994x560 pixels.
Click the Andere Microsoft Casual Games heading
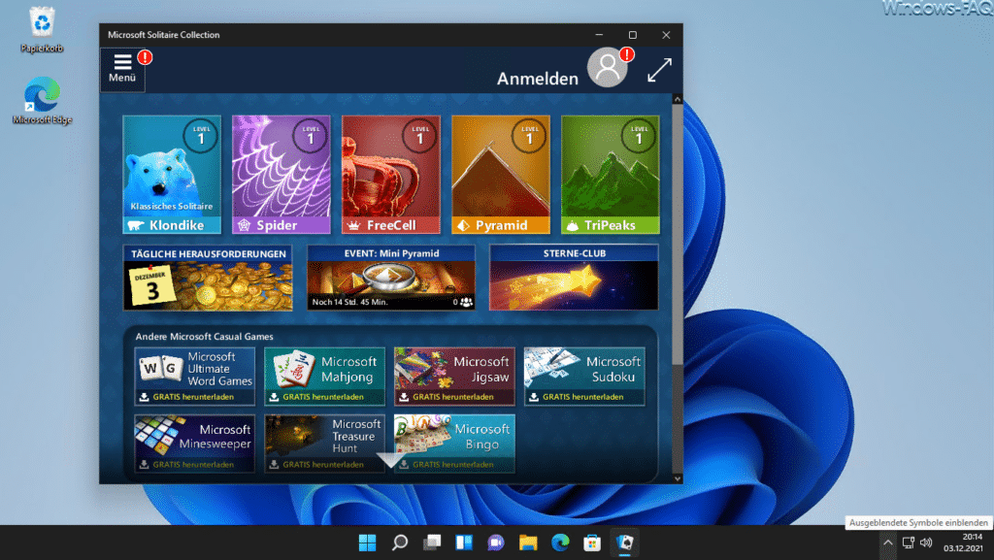[x=204, y=337]
